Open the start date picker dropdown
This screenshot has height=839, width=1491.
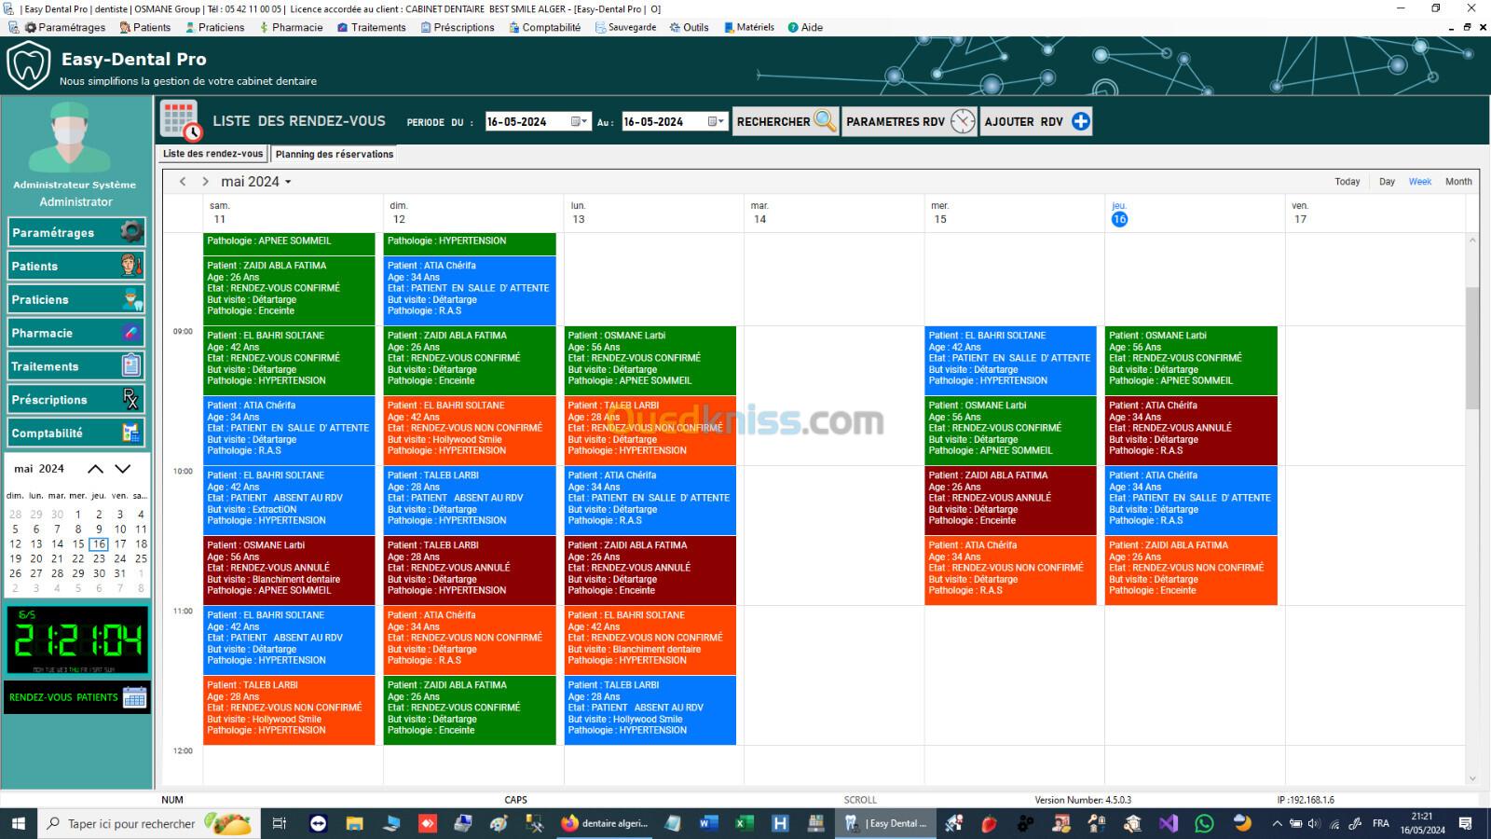(x=584, y=121)
